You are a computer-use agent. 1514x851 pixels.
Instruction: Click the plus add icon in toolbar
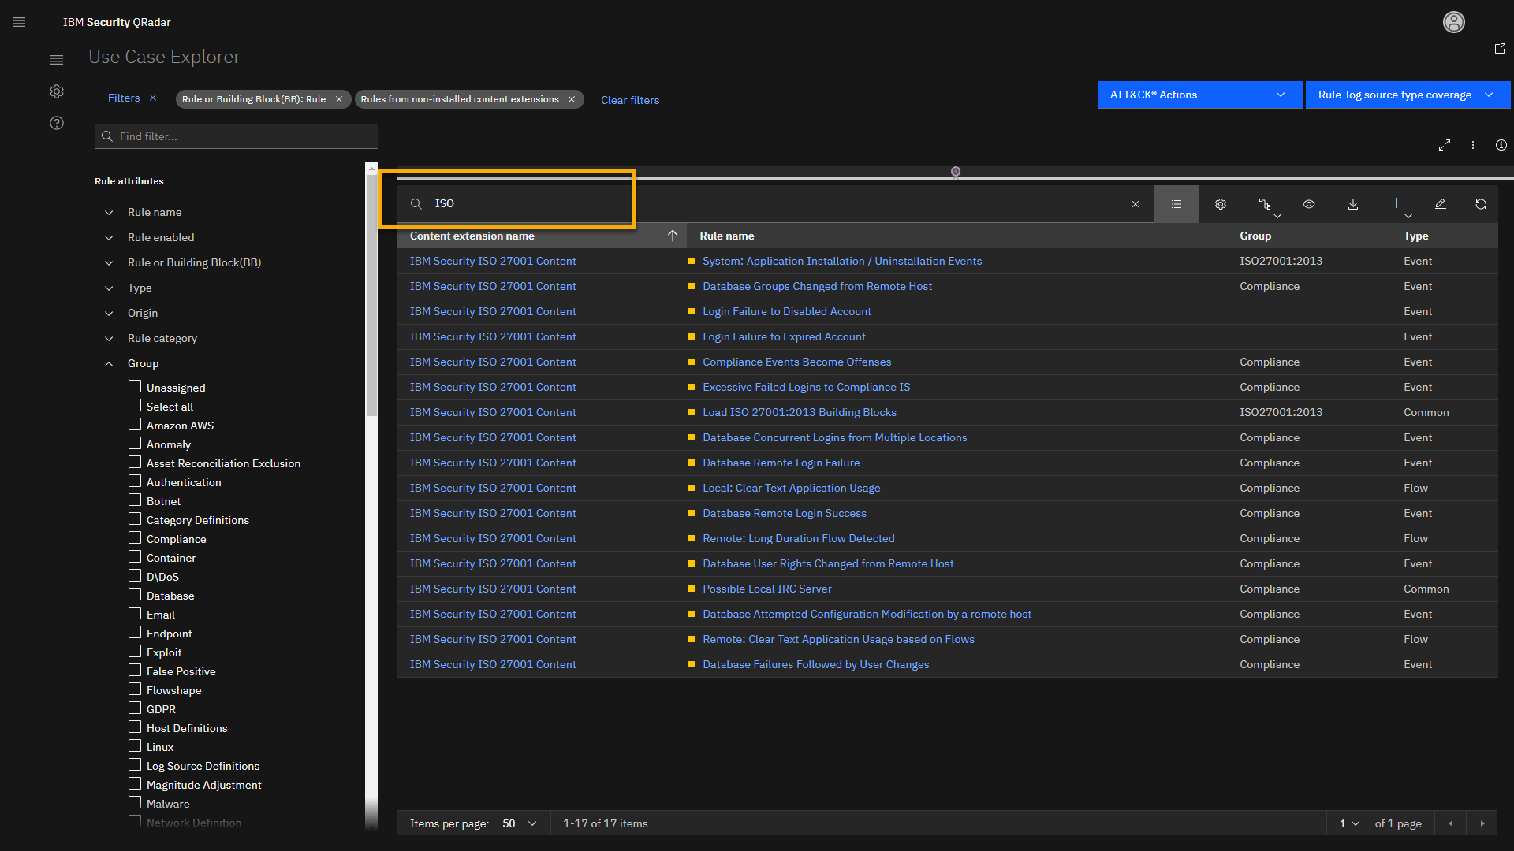click(1396, 203)
